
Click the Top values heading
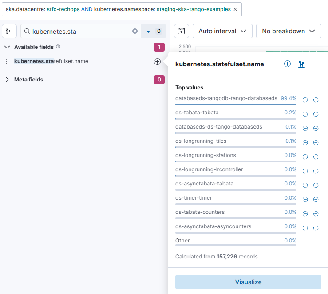click(x=190, y=88)
